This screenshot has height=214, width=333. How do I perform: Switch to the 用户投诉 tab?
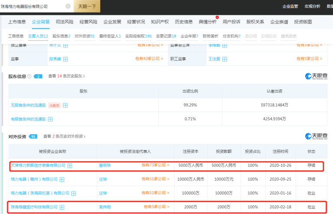(x=231, y=22)
